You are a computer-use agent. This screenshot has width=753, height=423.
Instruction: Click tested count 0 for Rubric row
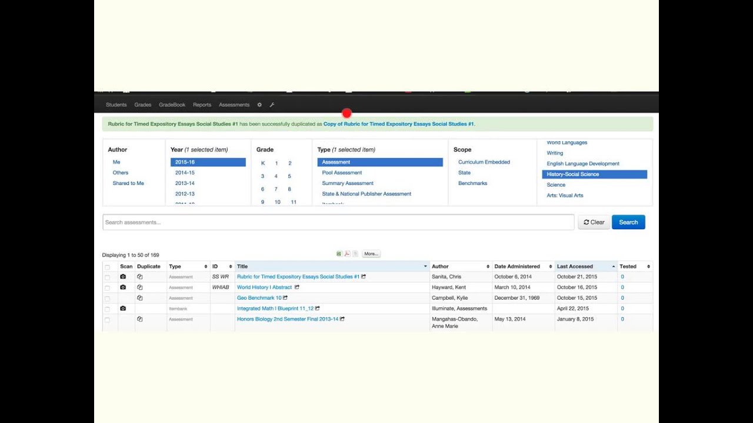(622, 277)
